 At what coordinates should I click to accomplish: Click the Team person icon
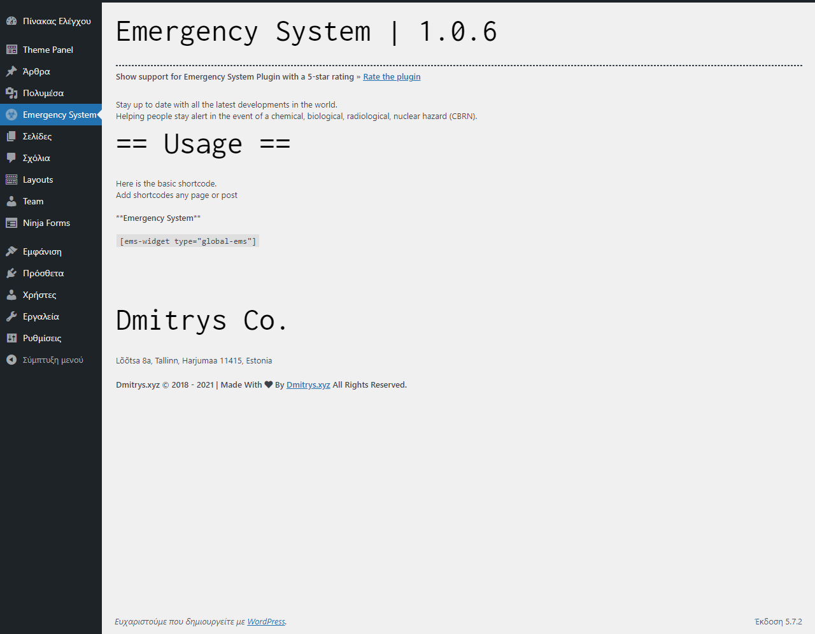tap(11, 201)
